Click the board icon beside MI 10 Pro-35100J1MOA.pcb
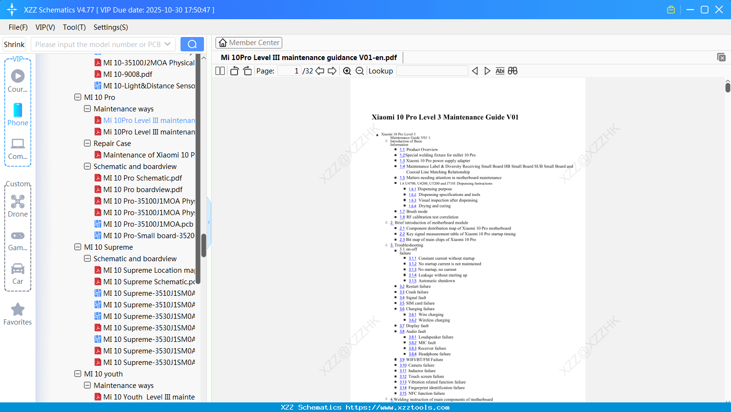 pyautogui.click(x=98, y=224)
